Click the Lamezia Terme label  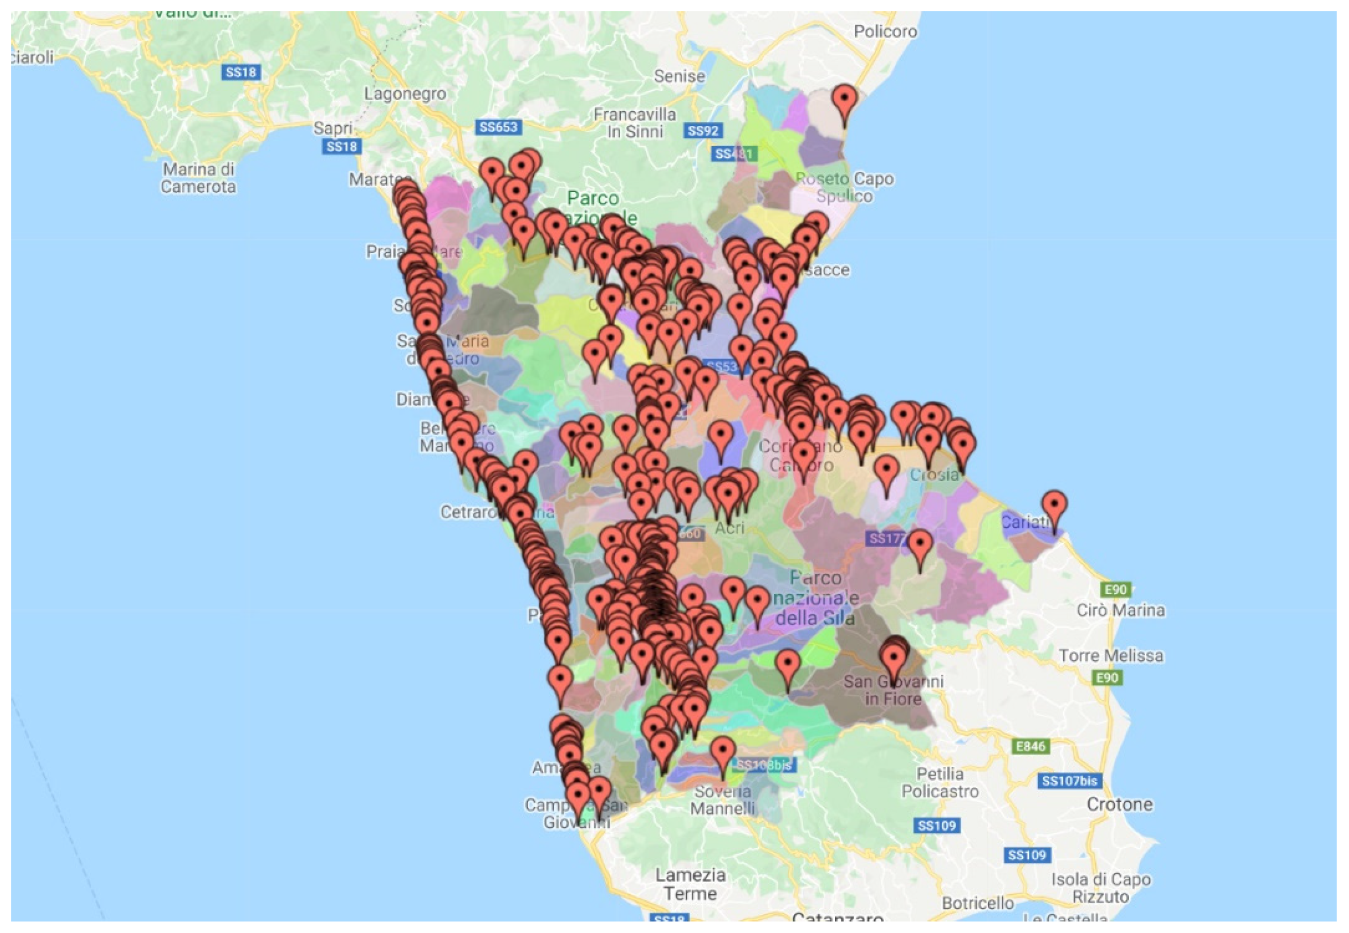coord(690,885)
